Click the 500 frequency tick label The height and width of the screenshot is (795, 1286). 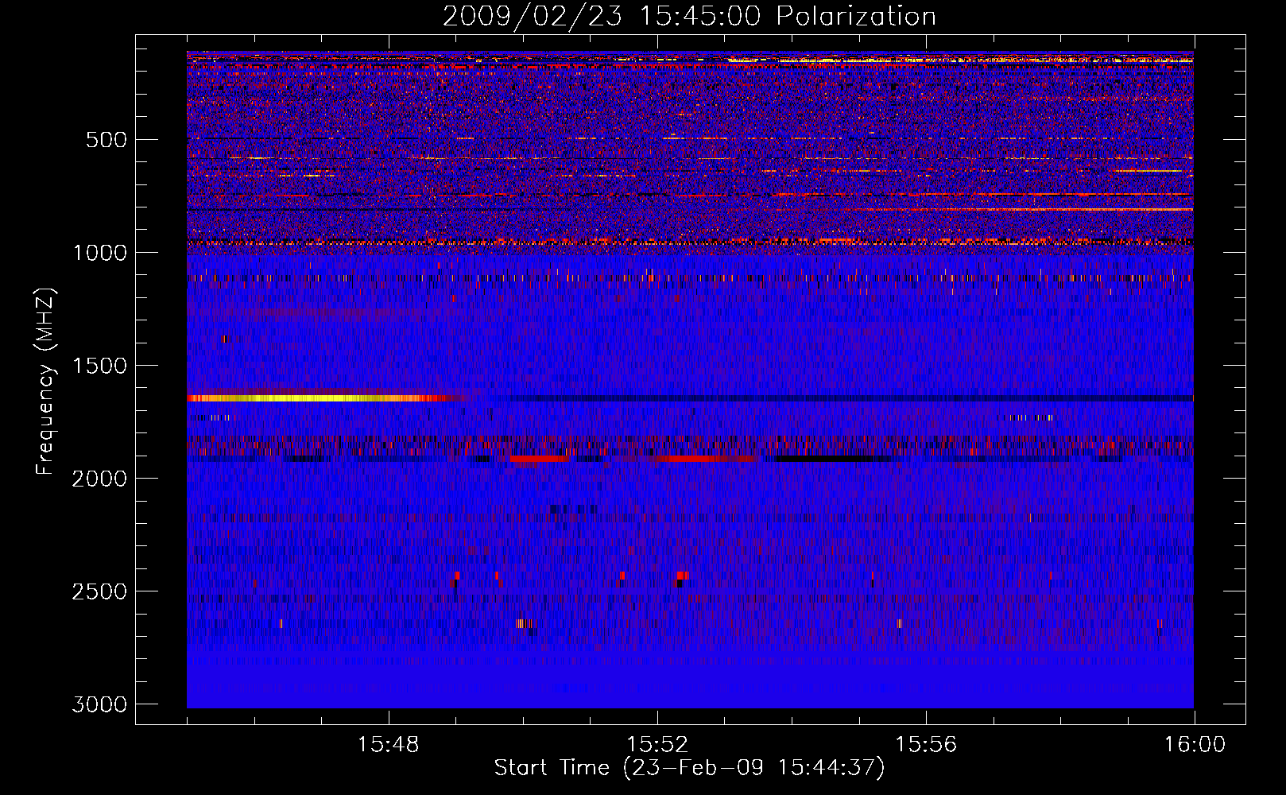[x=107, y=140]
